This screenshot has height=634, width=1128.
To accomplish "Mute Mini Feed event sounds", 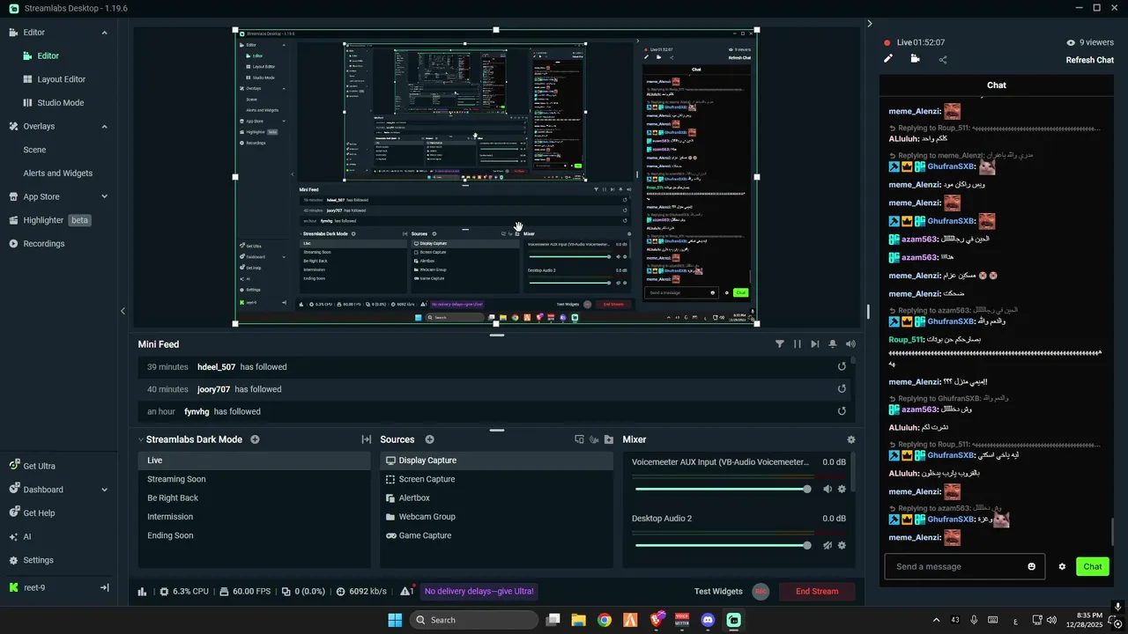I will (x=850, y=344).
